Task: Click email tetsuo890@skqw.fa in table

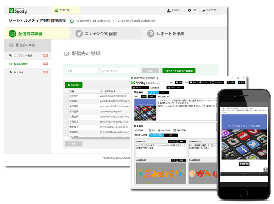Action: (110, 111)
